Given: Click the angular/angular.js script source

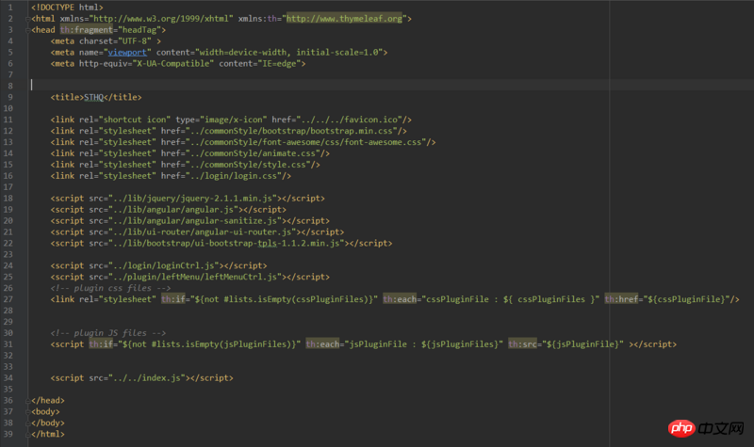Looking at the screenshot, I should pyautogui.click(x=175, y=209).
